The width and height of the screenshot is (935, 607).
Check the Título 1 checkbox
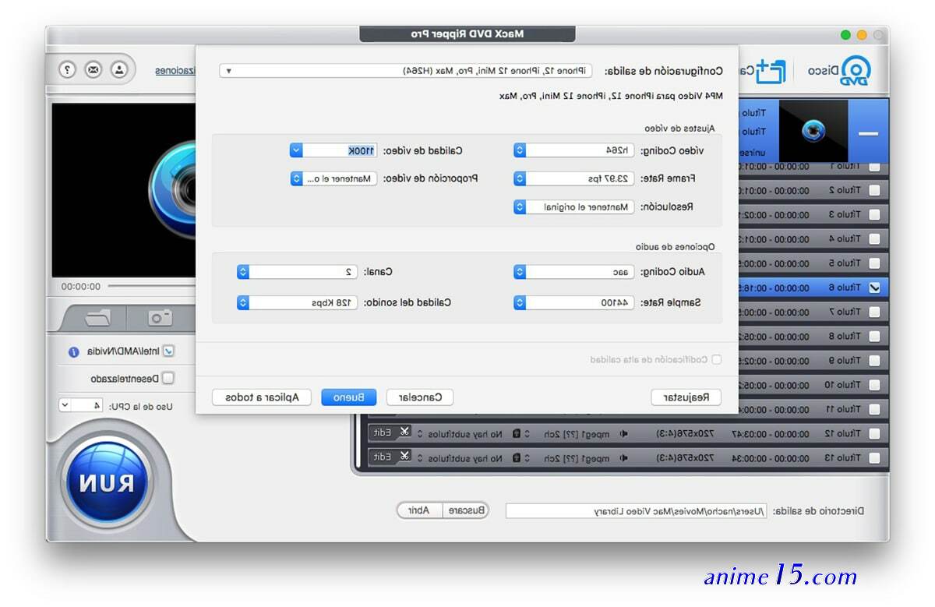874,166
